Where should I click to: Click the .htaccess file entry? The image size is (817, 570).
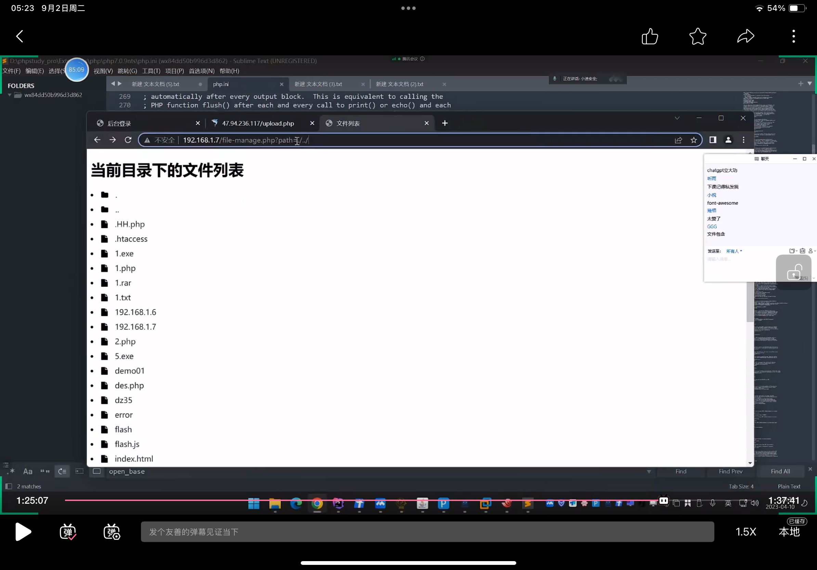point(131,239)
